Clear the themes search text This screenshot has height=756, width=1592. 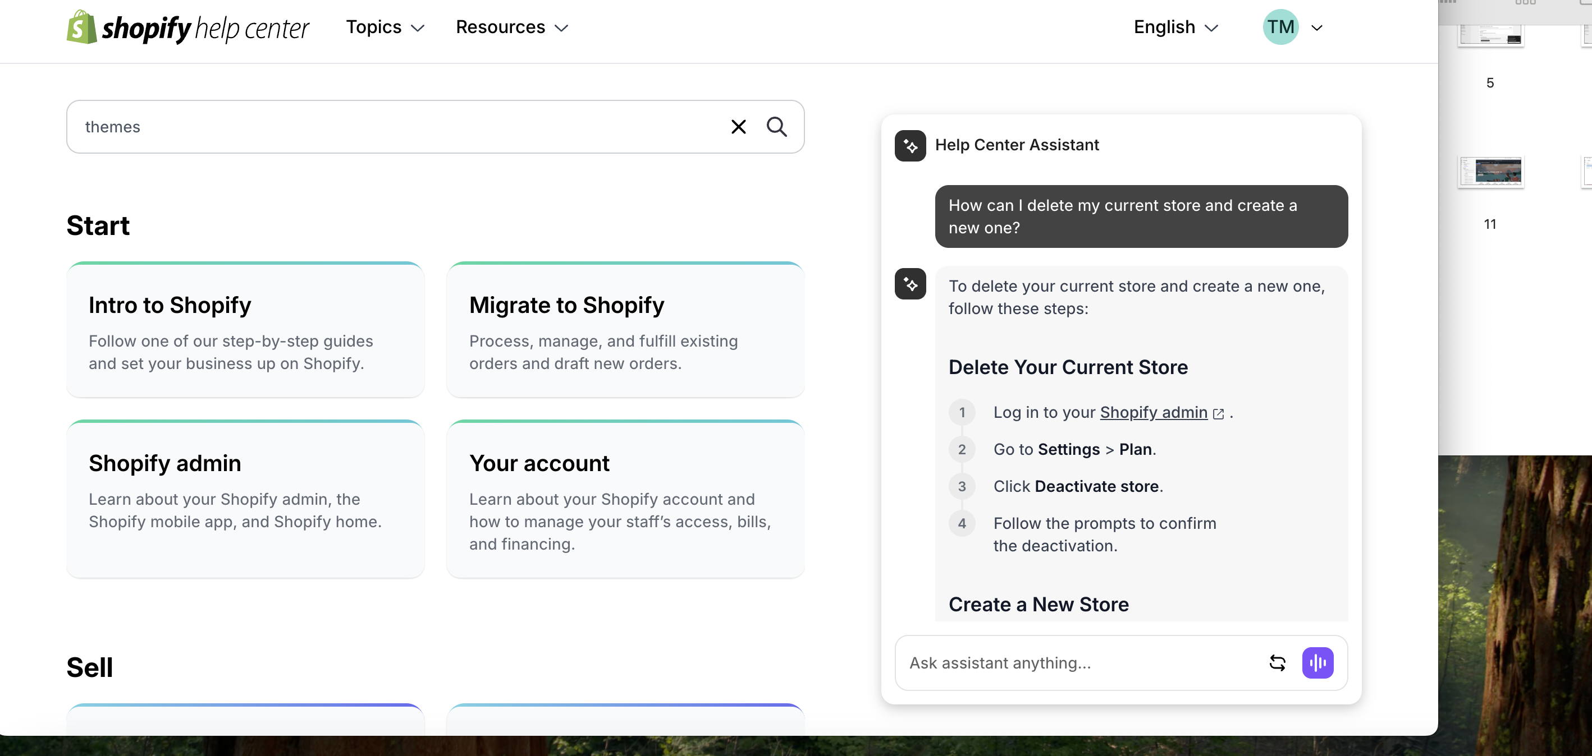point(739,127)
